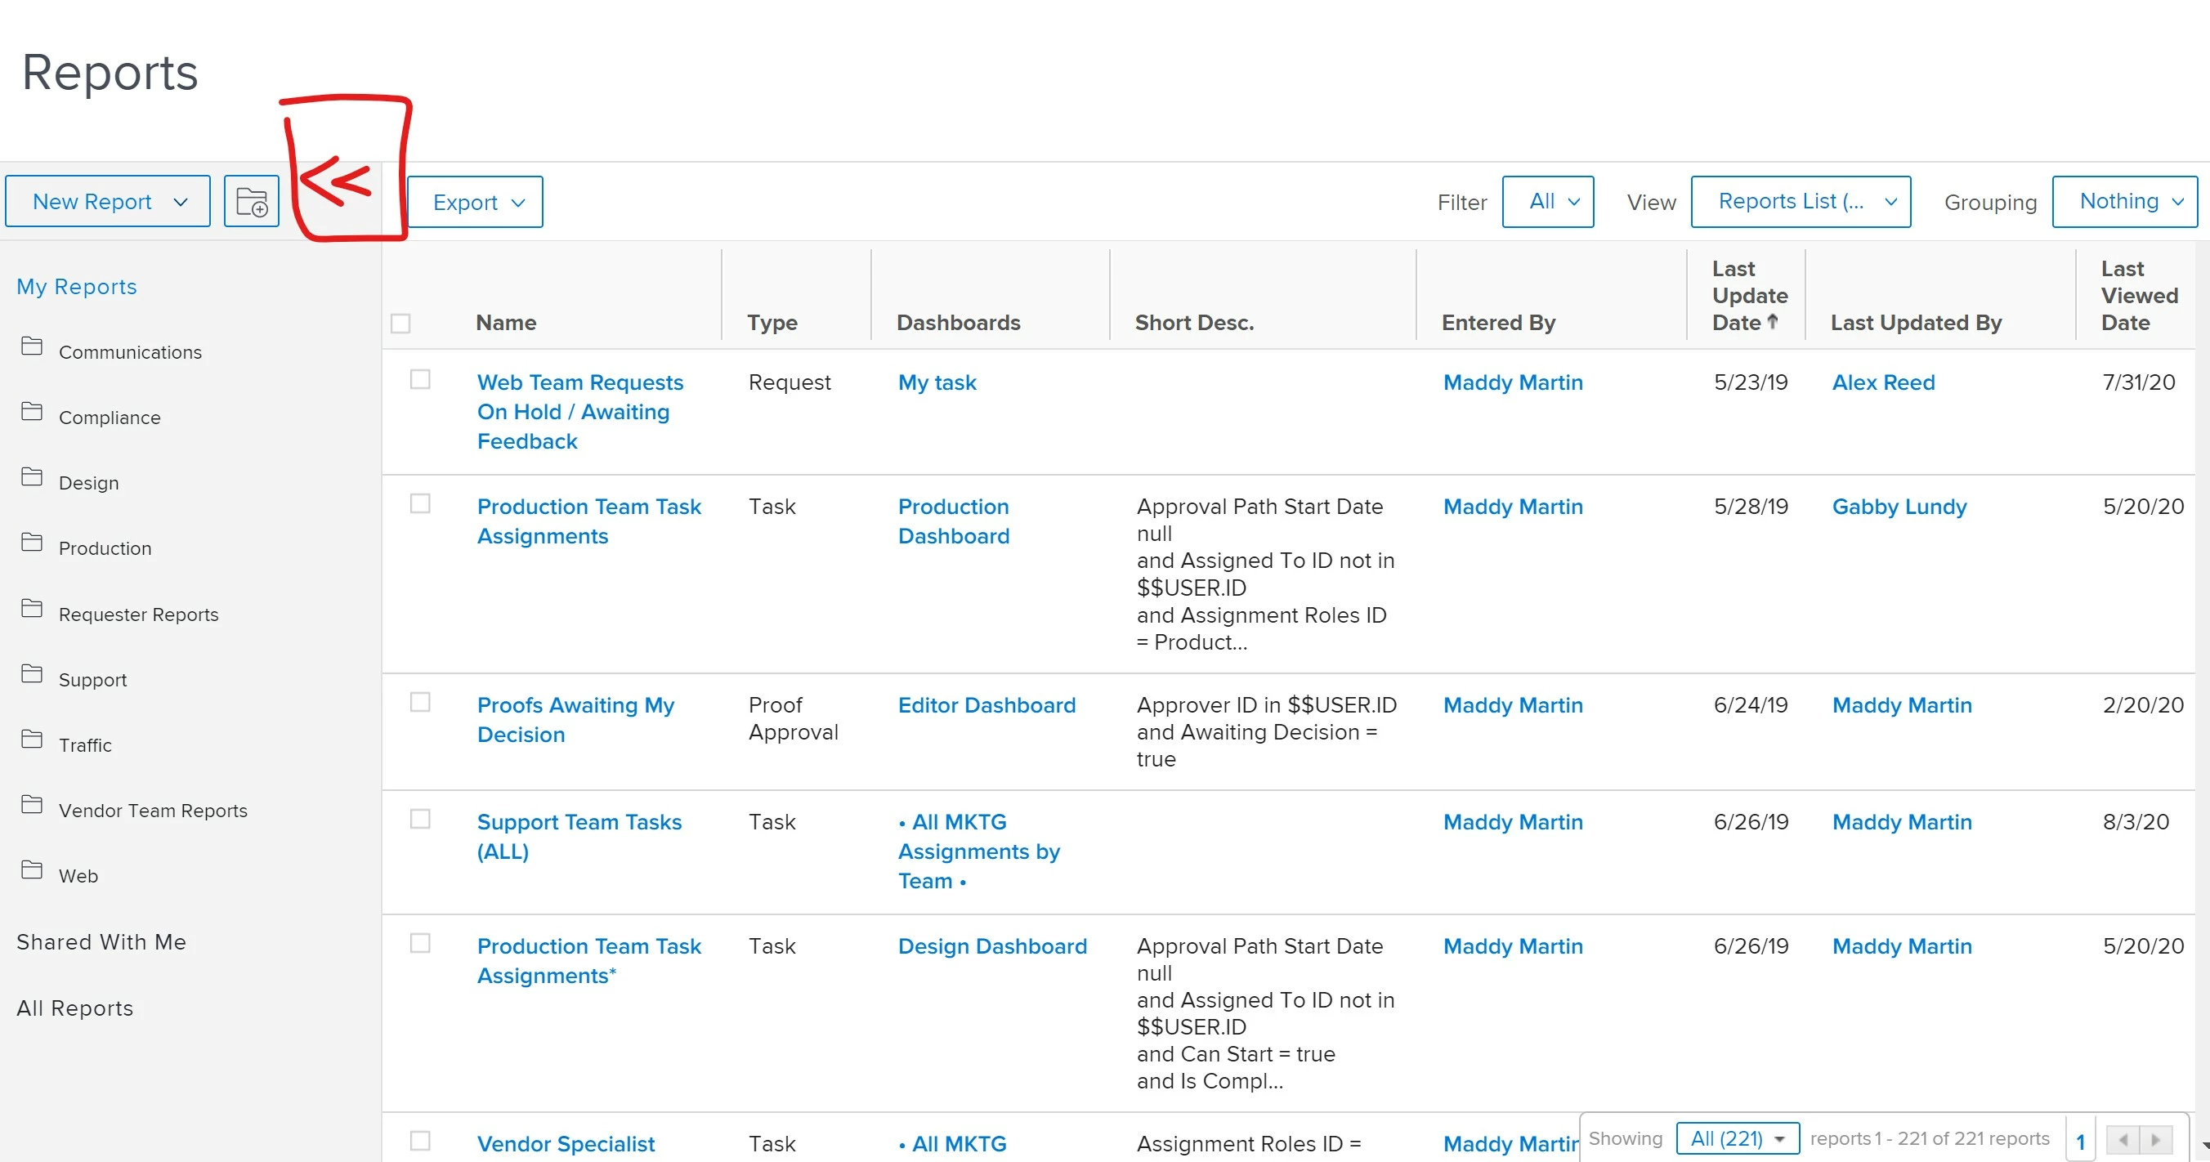Open the Compliance folder
The image size is (2210, 1162).
[109, 418]
